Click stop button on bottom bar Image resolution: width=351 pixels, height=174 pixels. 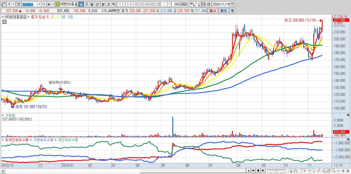(x=258, y=171)
